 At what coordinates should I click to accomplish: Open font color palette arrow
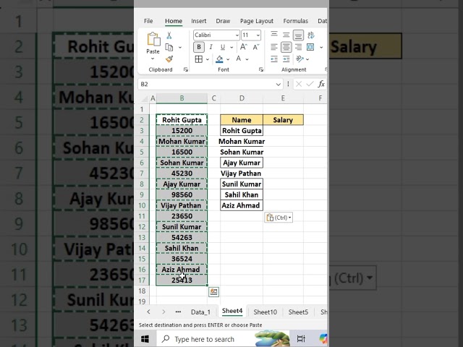pyautogui.click(x=247, y=59)
